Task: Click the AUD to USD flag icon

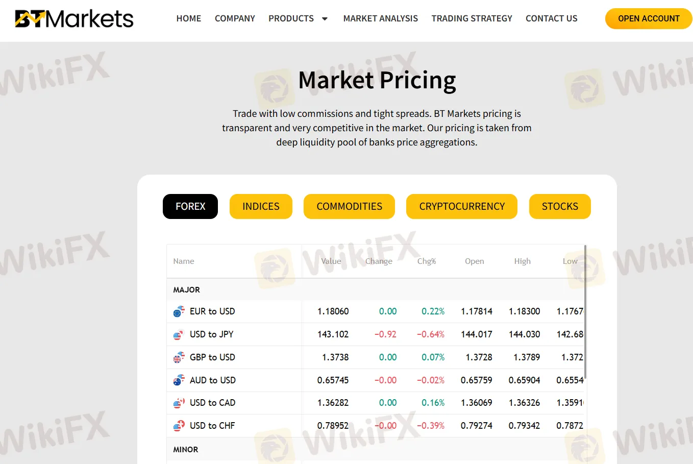Action: [179, 380]
